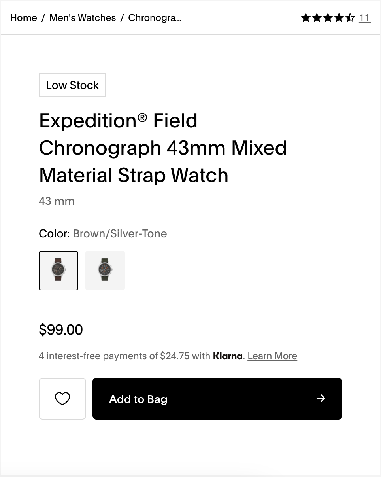Click the first filled rating star
Viewport: 381px width, 477px height.
pyautogui.click(x=306, y=18)
